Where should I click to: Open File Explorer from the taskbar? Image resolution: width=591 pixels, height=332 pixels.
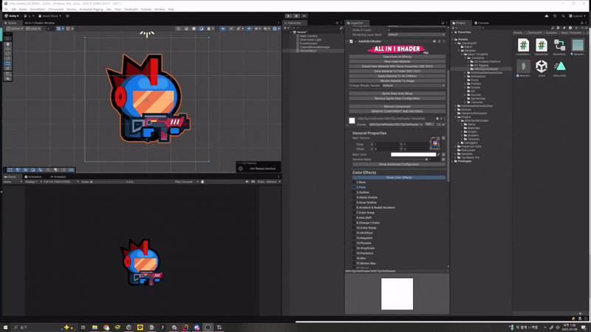pyautogui.click(x=95, y=328)
